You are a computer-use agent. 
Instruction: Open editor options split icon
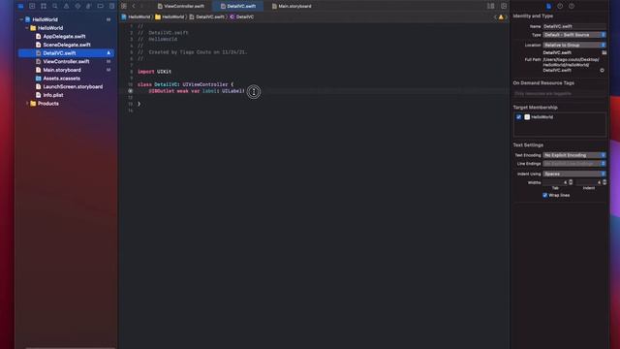(x=491, y=7)
